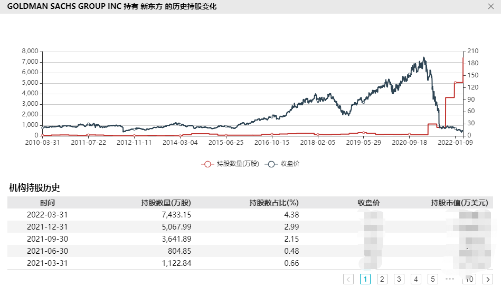Navigate to page 5 of results
This screenshot has width=501, height=288.
(x=432, y=279)
